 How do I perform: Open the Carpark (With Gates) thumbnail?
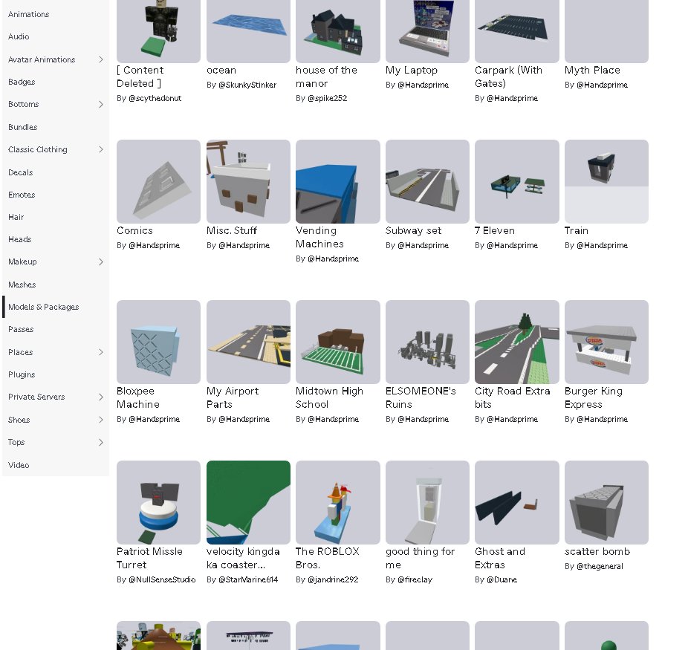[517, 31]
